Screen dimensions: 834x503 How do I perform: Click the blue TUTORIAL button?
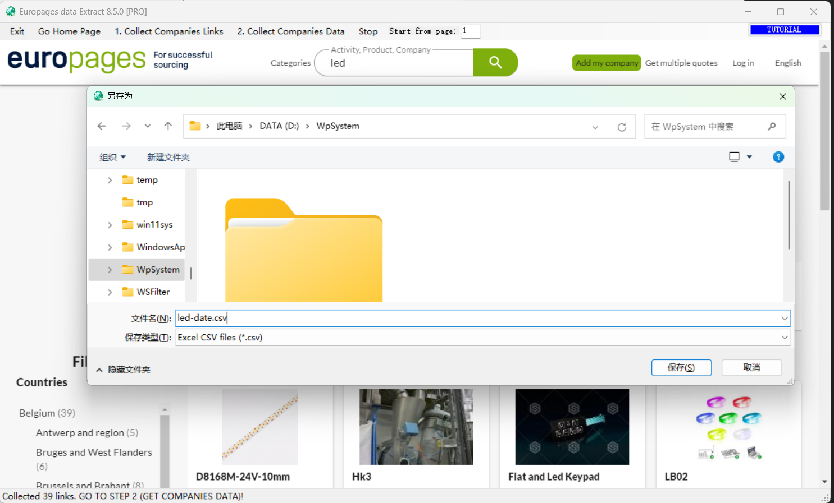[x=784, y=30]
